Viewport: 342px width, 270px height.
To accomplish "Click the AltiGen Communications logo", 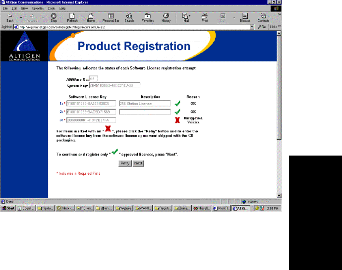I will (24, 46).
